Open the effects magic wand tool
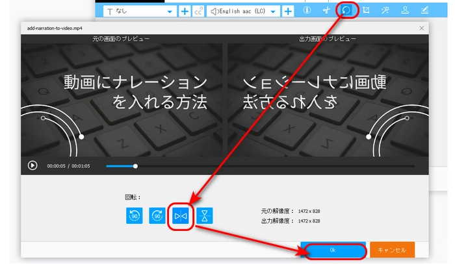This screenshot has height=264, width=455. tap(385, 11)
